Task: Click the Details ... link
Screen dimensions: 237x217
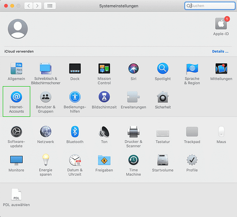Action: (x=220, y=51)
